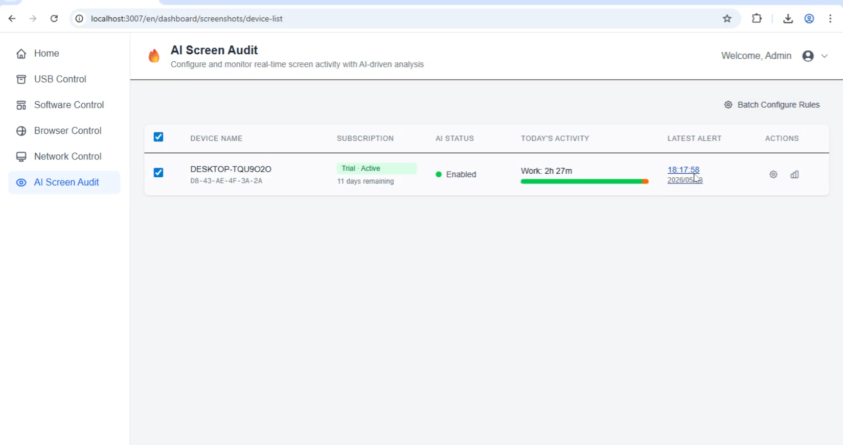Screen dimensions: 843x445
Task: Click the flame logo beside AI Screen Audit
Action: 154,56
